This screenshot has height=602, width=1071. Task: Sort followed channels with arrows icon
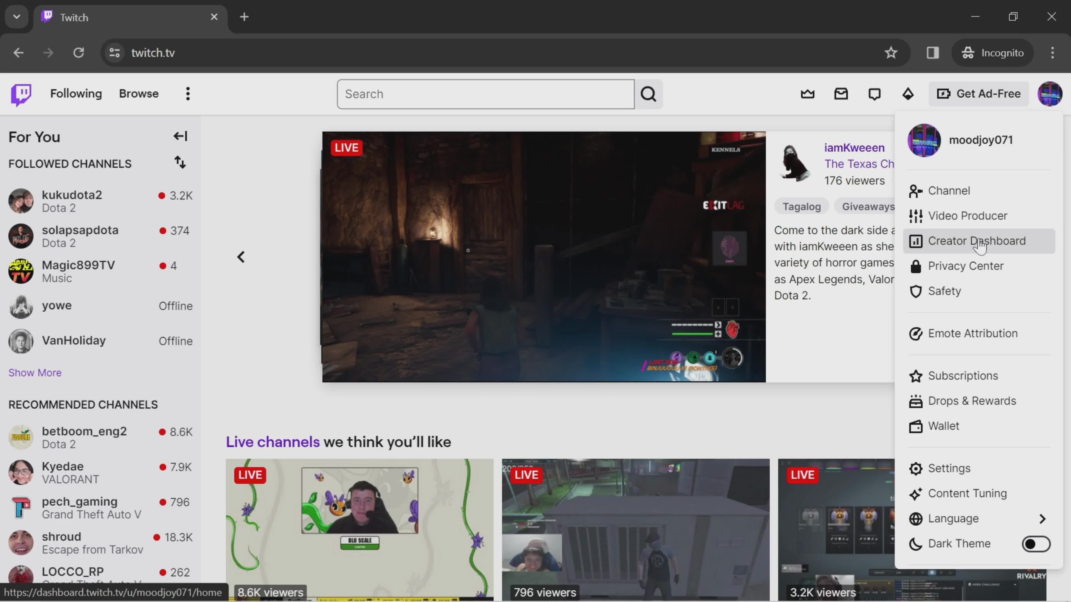pos(180,162)
